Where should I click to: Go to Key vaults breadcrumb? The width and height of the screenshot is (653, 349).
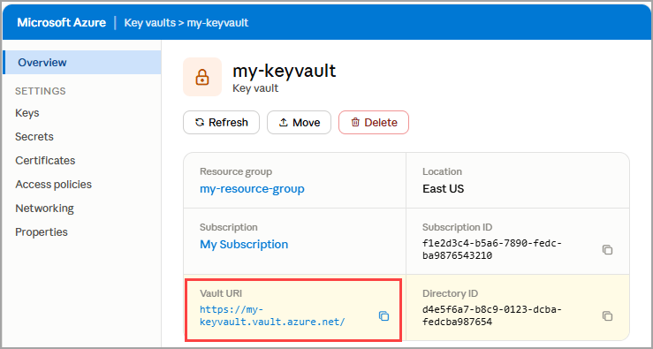[x=149, y=22]
